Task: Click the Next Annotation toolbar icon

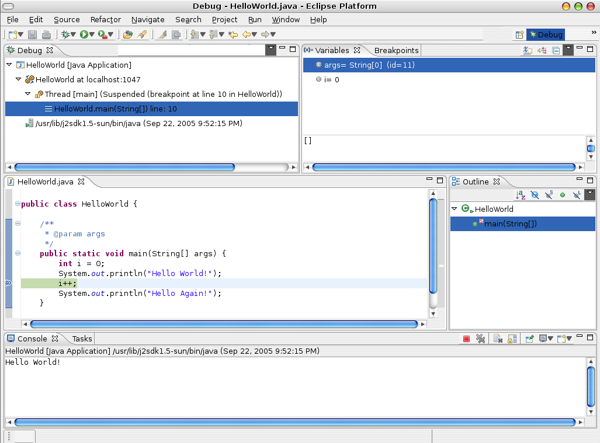Action: tap(195, 34)
